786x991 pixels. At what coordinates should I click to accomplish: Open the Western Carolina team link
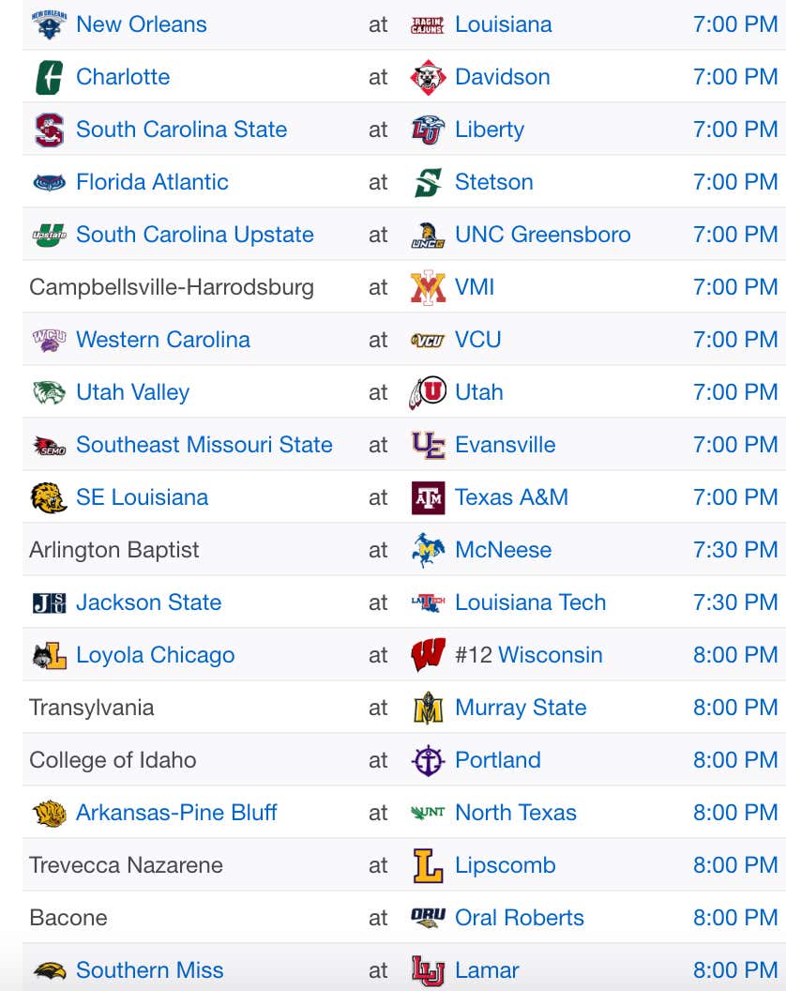pyautogui.click(x=163, y=340)
